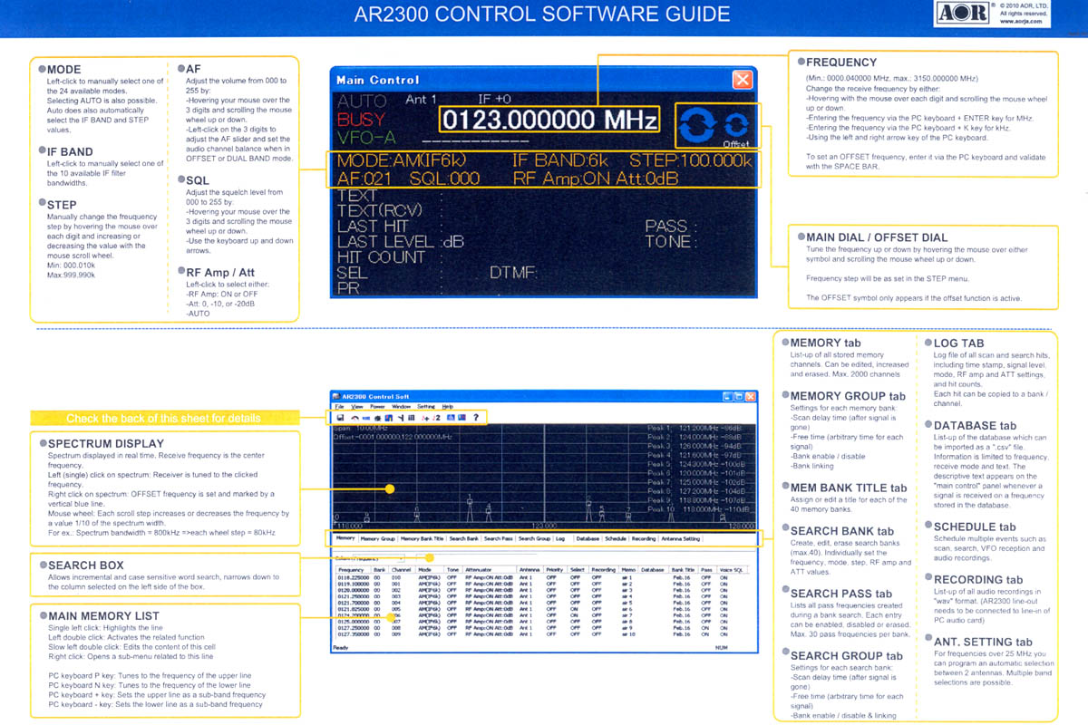The height and width of the screenshot is (725, 1088).
Task: Select the 0123.000000 MHz frequency readout
Action: (550, 121)
